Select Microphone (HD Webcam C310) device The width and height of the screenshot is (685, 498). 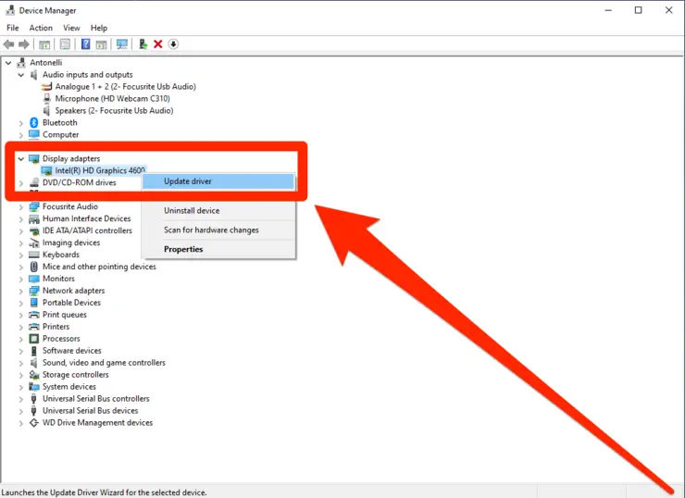coord(112,99)
